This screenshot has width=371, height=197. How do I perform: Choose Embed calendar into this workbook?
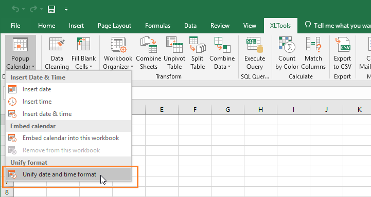[68, 138]
